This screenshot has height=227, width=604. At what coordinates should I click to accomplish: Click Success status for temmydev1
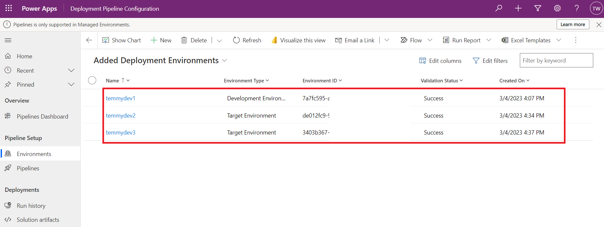point(433,98)
